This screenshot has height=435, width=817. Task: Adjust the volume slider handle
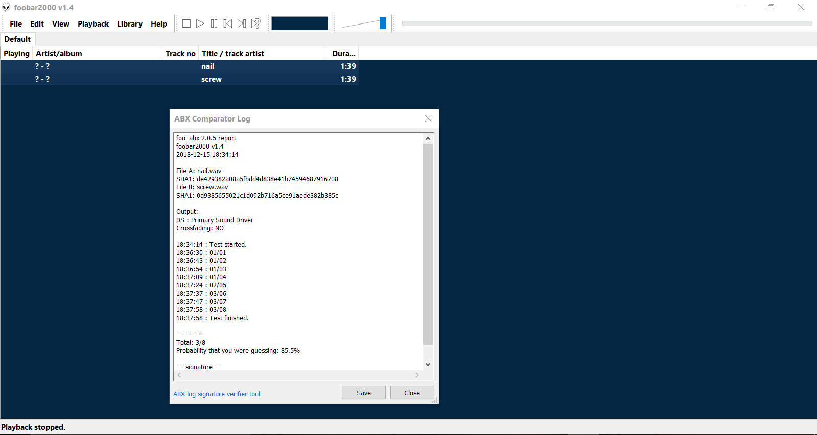pyautogui.click(x=383, y=23)
